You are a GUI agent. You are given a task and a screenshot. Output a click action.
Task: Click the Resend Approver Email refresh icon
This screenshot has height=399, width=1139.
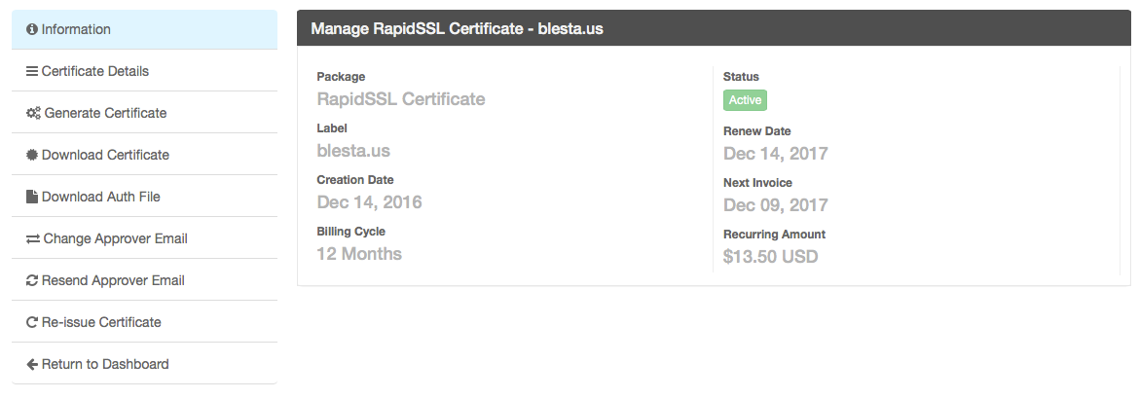32,281
